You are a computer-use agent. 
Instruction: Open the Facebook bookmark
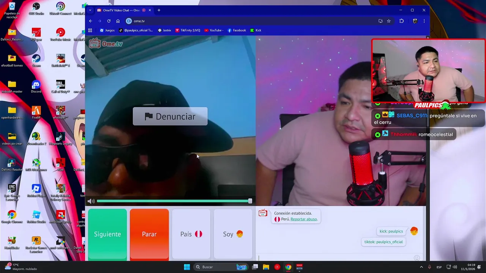237,30
